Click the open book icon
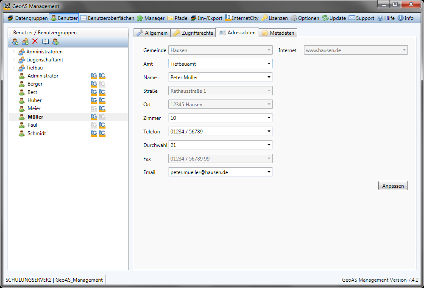Screen dimensions: 424x288 click(x=45, y=42)
